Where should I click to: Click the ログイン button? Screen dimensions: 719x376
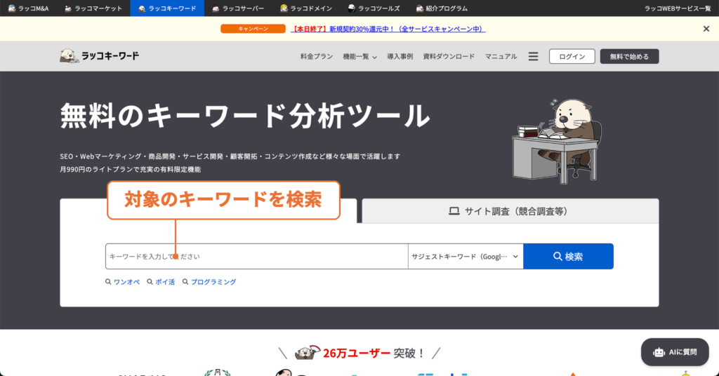click(572, 56)
